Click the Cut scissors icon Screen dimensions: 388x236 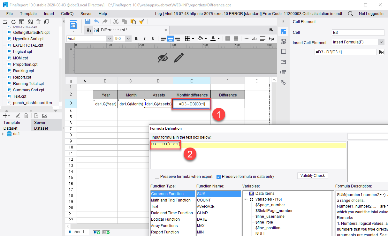click(116, 21)
